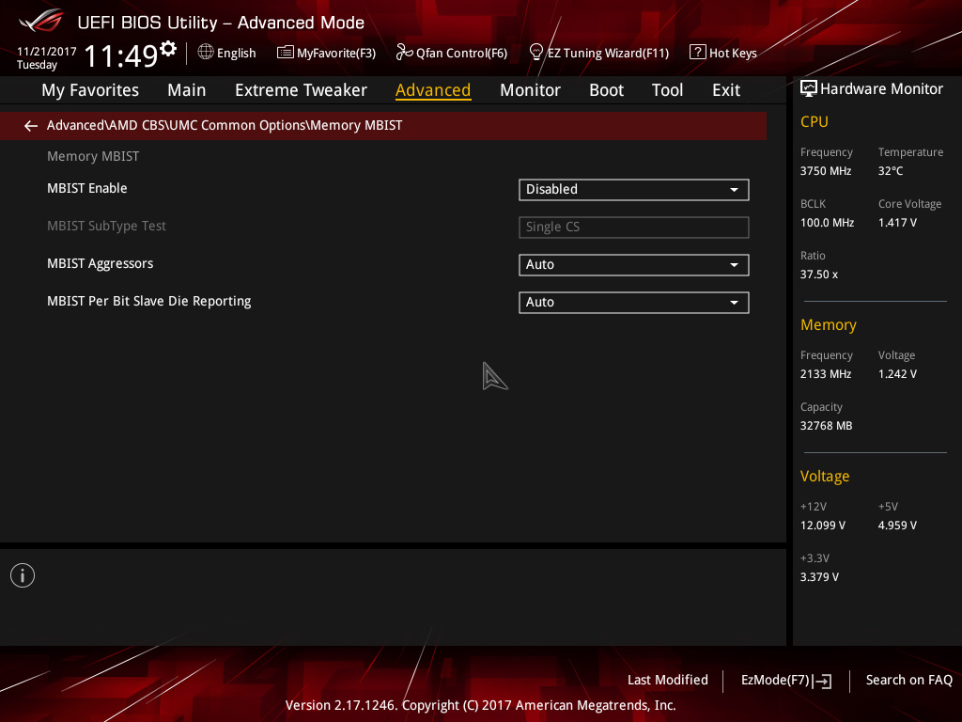
Task: Click the 11:49 clock display
Action: click(x=121, y=56)
